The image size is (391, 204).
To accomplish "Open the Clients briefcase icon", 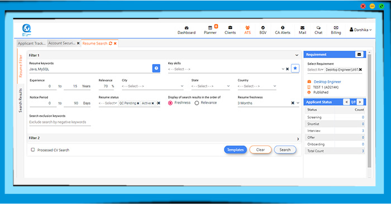I will [x=230, y=28].
